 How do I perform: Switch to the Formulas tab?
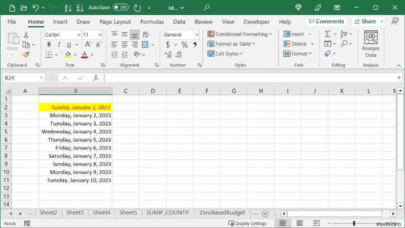click(x=152, y=22)
